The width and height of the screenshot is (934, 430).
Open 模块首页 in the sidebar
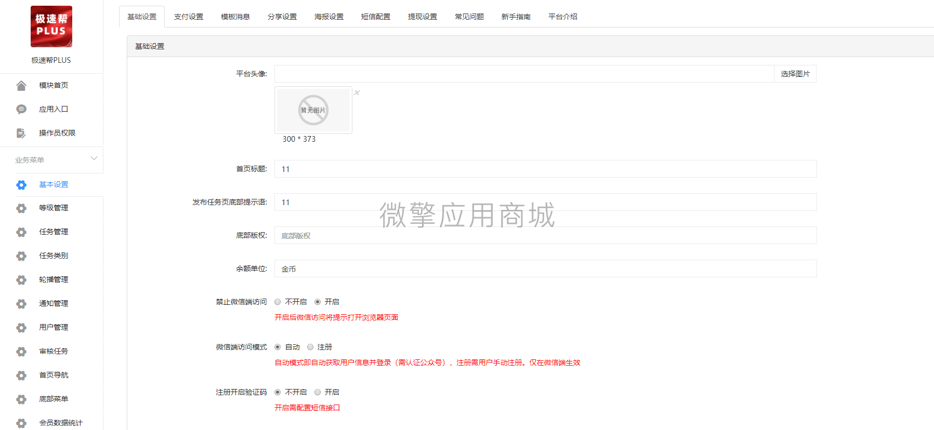pyautogui.click(x=54, y=85)
